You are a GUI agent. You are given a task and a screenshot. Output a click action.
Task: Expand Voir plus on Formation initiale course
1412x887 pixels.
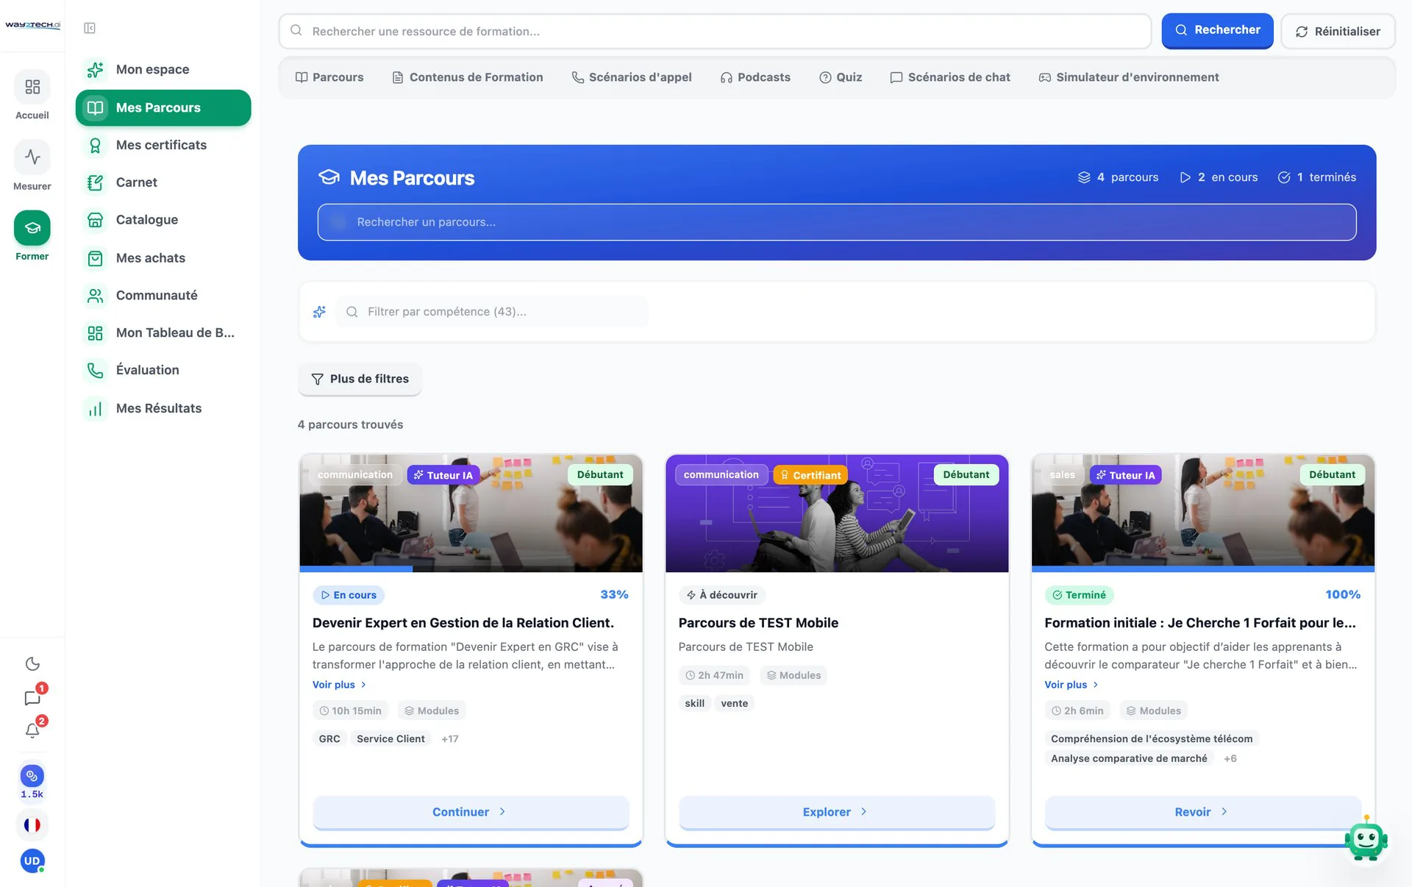pyautogui.click(x=1072, y=685)
